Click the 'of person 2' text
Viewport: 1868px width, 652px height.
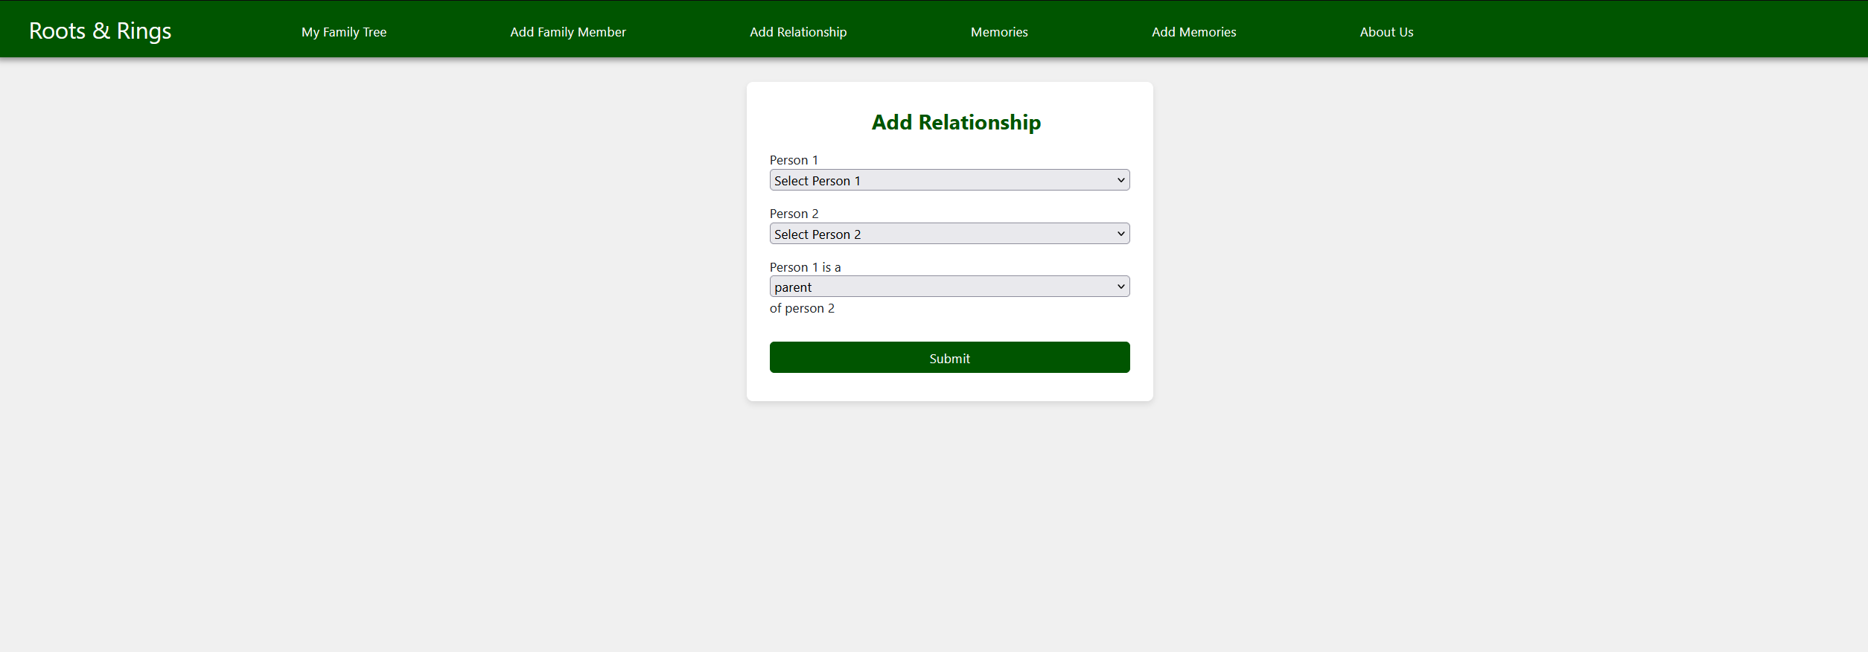coord(802,308)
